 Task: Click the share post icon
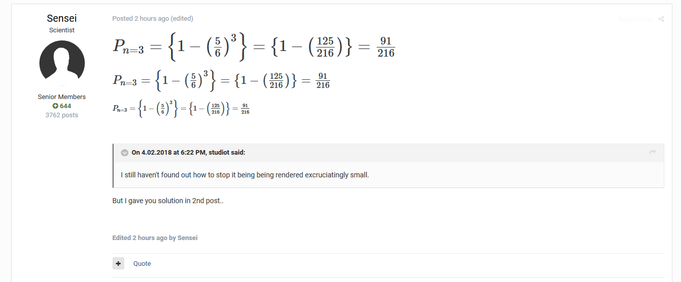coord(661,19)
